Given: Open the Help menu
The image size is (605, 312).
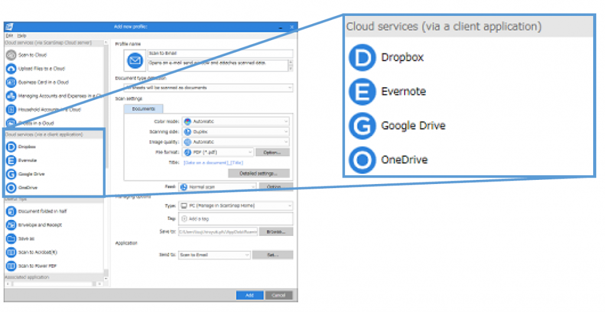Looking at the screenshot, I should [22, 35].
